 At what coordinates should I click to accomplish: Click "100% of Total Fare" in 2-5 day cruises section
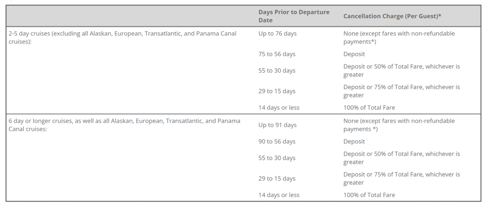(x=369, y=108)
